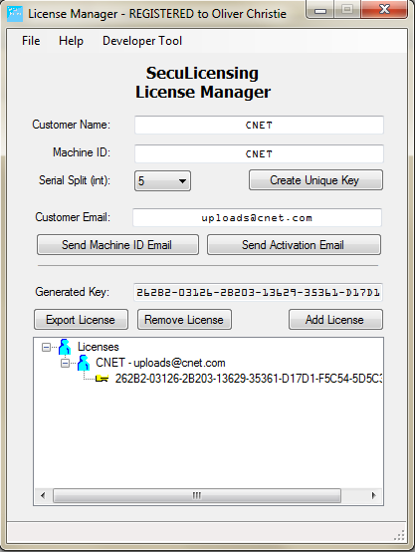Click the window resize grip corner

pyautogui.click(x=399, y=536)
